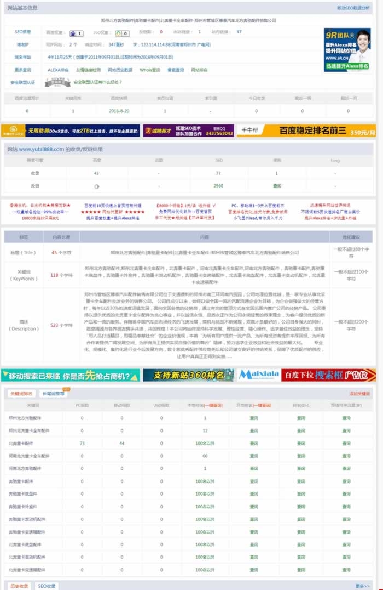
Task: Click the 更多>> link at bottom
Action: coord(362,586)
